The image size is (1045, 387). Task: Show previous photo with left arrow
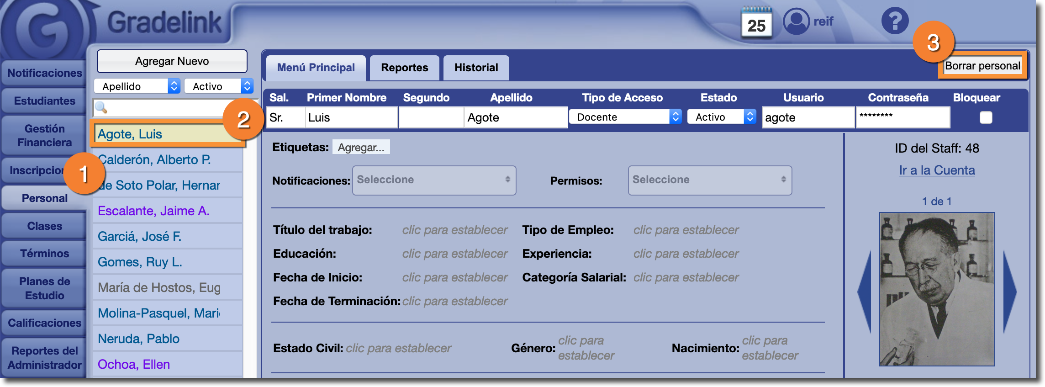coord(865,292)
